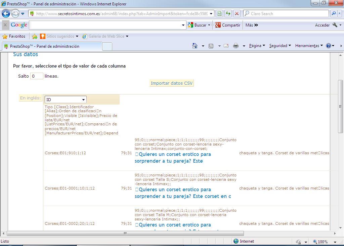Click the RSS feeds icon
Viewport: 344px width, 246px height.
pos(211,46)
